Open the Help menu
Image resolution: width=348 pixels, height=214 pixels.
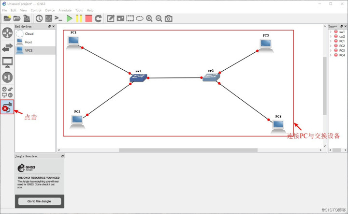point(90,10)
